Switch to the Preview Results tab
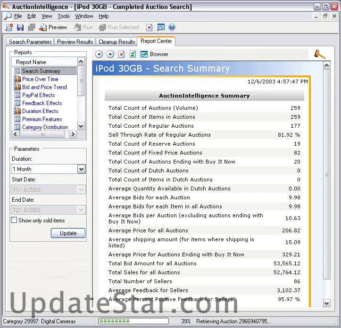This screenshot has height=328, width=341. (x=75, y=42)
